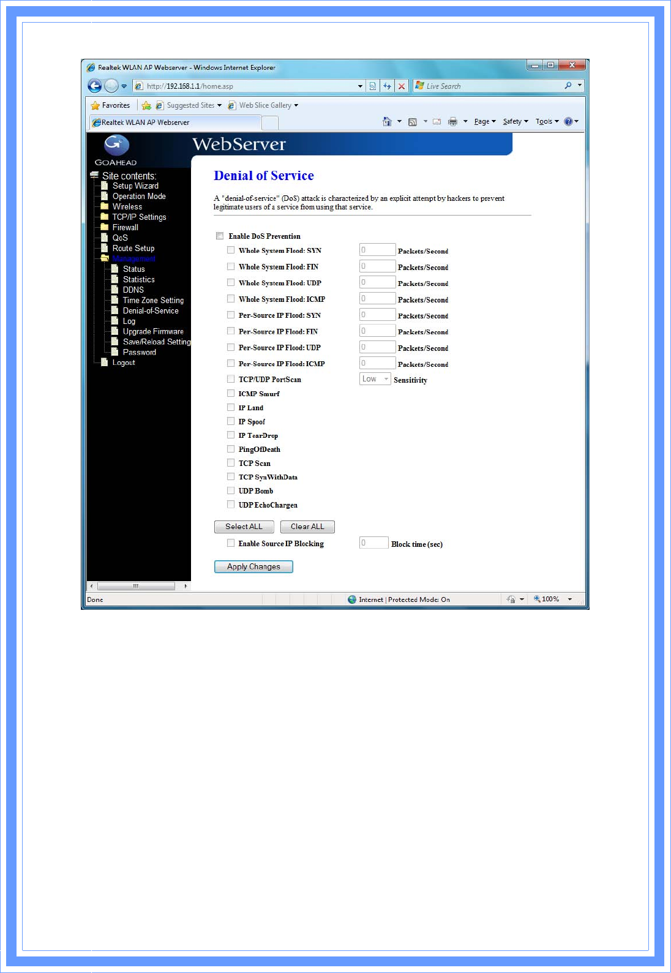Click the Read Mail envelope icon
Image resolution: width=671 pixels, height=973 pixels.
click(437, 121)
